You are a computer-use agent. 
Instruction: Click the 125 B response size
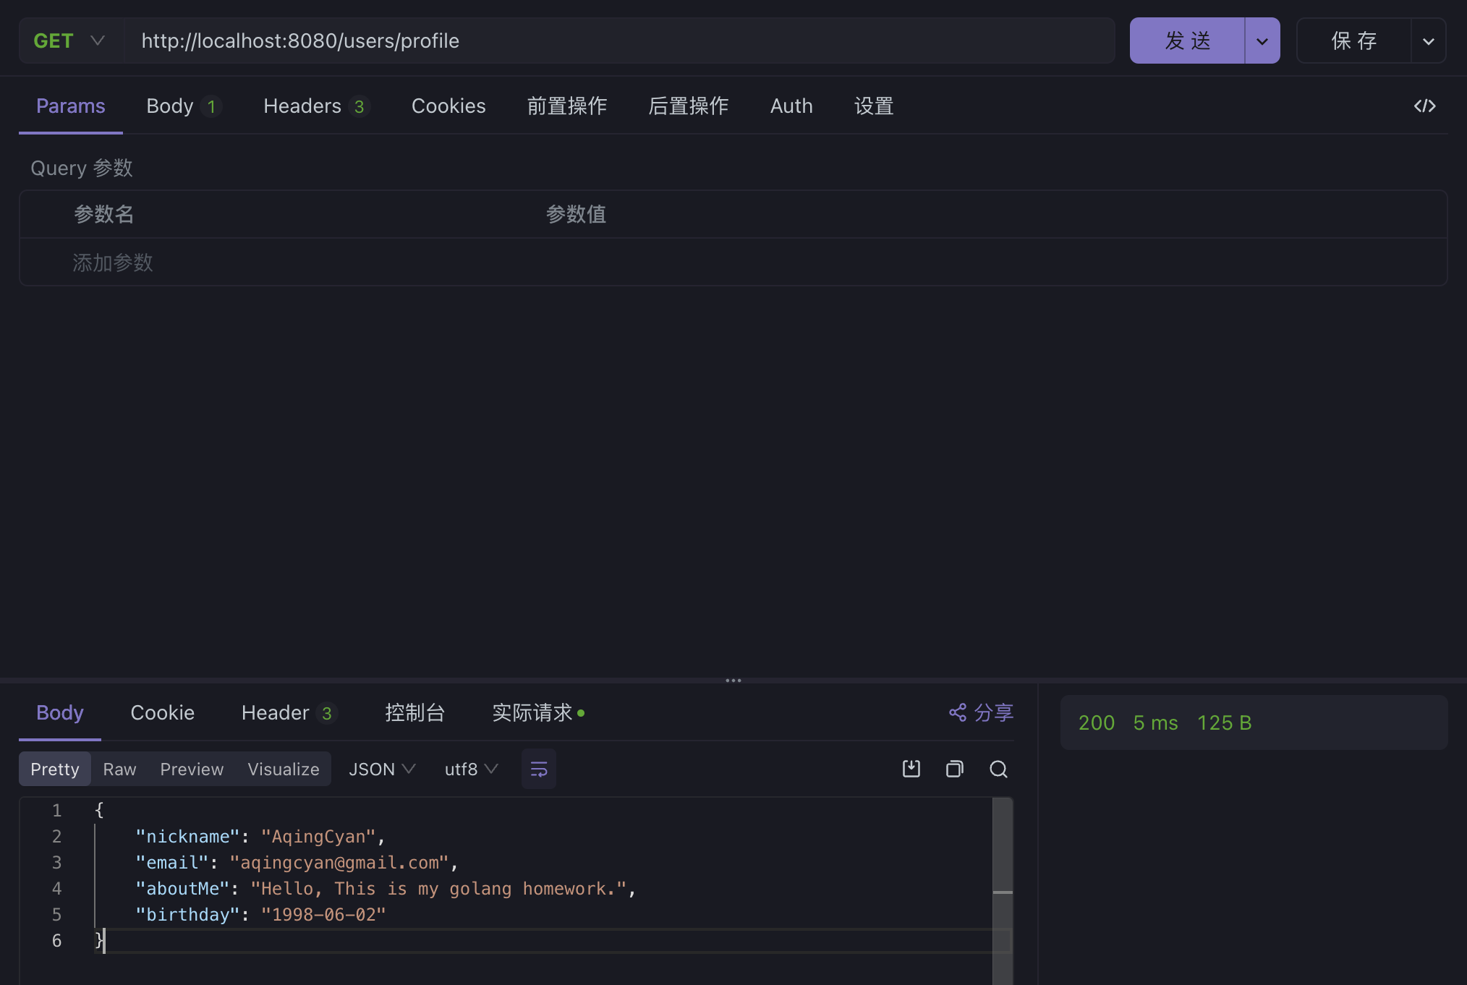pos(1225,722)
